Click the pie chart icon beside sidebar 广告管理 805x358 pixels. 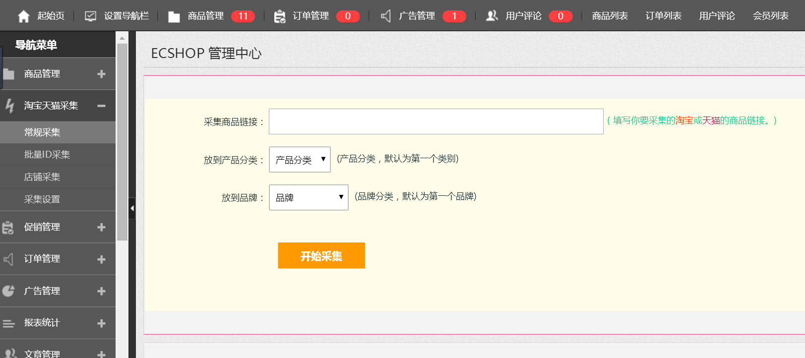8,291
